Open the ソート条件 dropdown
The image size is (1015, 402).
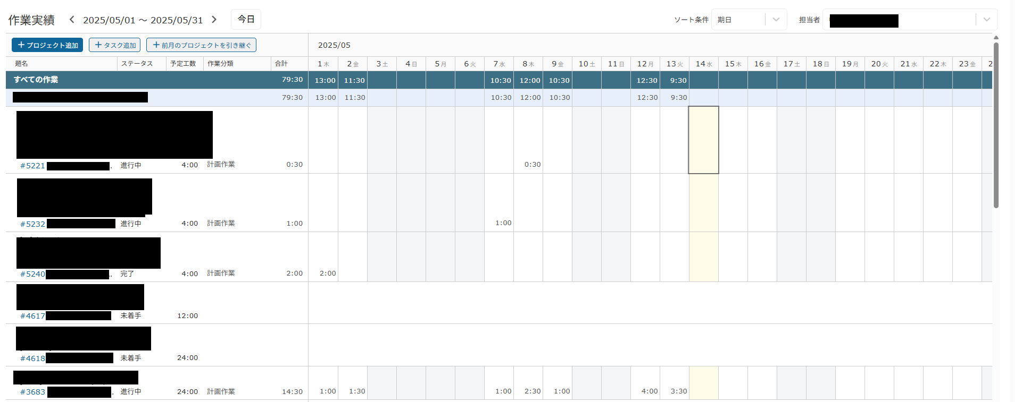pos(748,20)
